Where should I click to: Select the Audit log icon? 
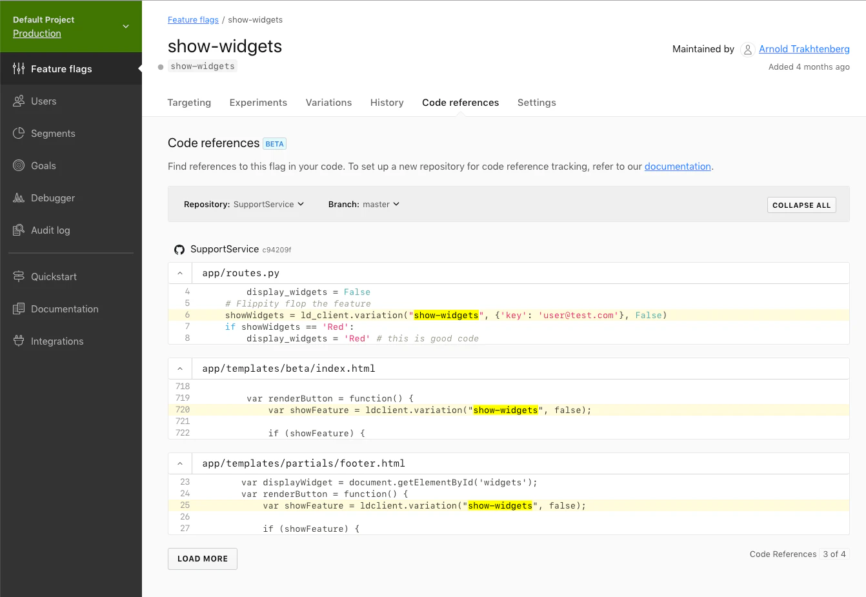pos(19,230)
